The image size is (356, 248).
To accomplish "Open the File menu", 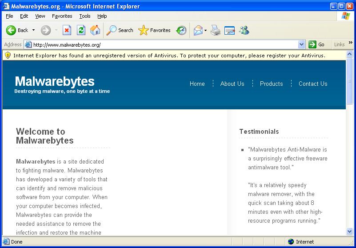I will coord(9,16).
